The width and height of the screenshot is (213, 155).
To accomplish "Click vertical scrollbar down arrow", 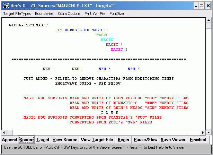I will (208, 132).
